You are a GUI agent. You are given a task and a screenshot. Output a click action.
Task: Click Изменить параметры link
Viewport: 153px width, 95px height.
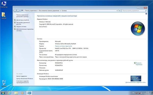point(139,64)
